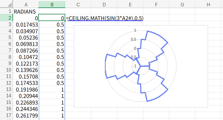Select column A header
The image size is (223, 120).
pos(26,4)
